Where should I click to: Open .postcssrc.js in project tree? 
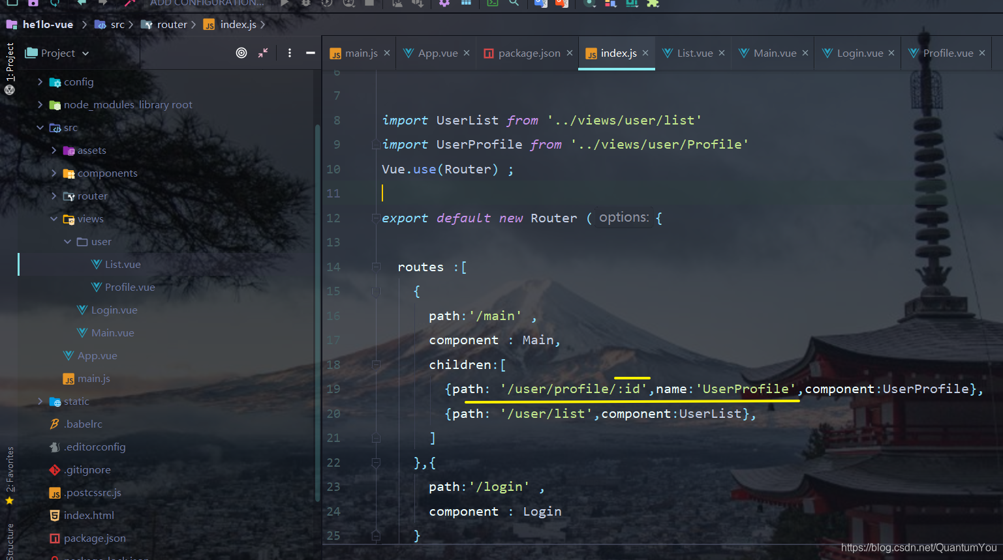[85, 493]
